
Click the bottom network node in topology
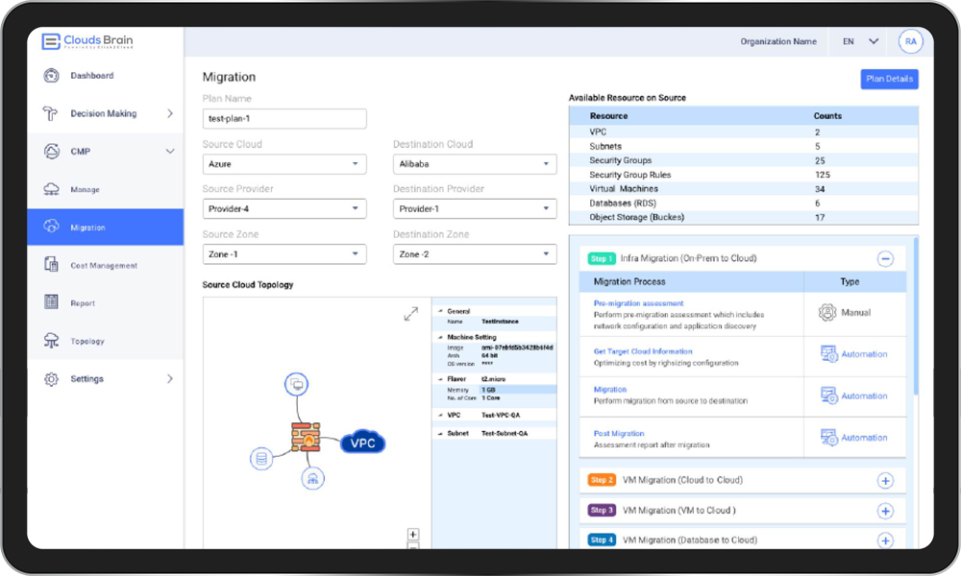312,478
